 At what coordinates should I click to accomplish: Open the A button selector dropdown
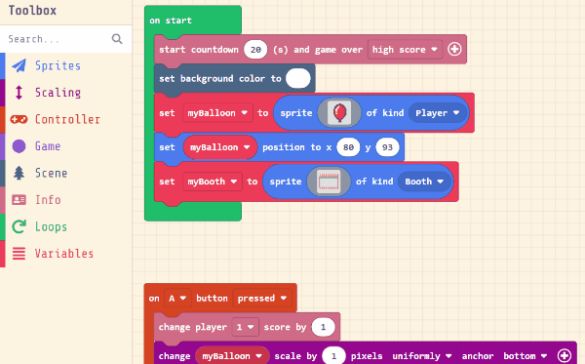click(177, 299)
